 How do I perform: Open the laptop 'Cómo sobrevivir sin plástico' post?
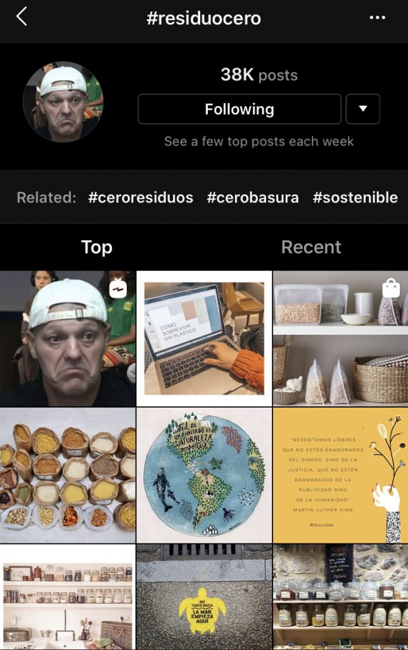(x=204, y=339)
